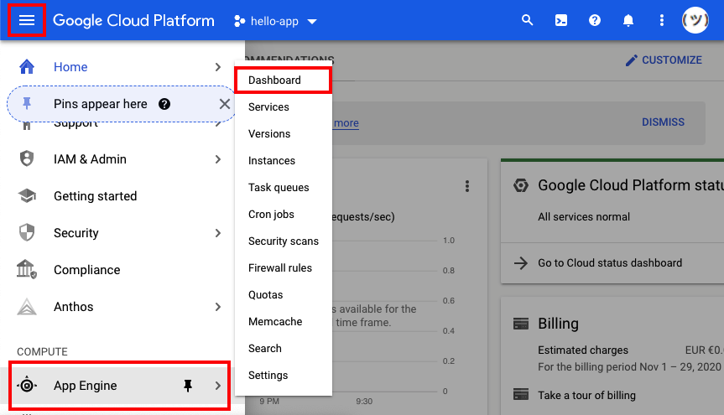Screen dimensions: 724x415
Task: Open the hello-app project selector dropdown
Action: click(x=276, y=20)
